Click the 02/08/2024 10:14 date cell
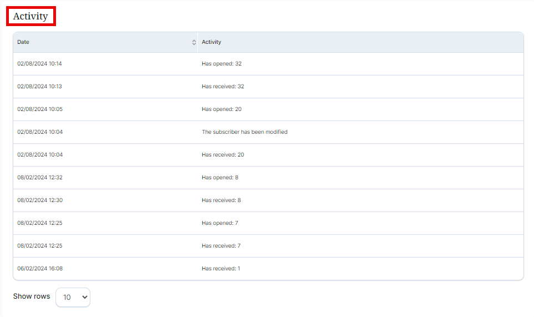Screen dimensions: 534x317 point(39,64)
